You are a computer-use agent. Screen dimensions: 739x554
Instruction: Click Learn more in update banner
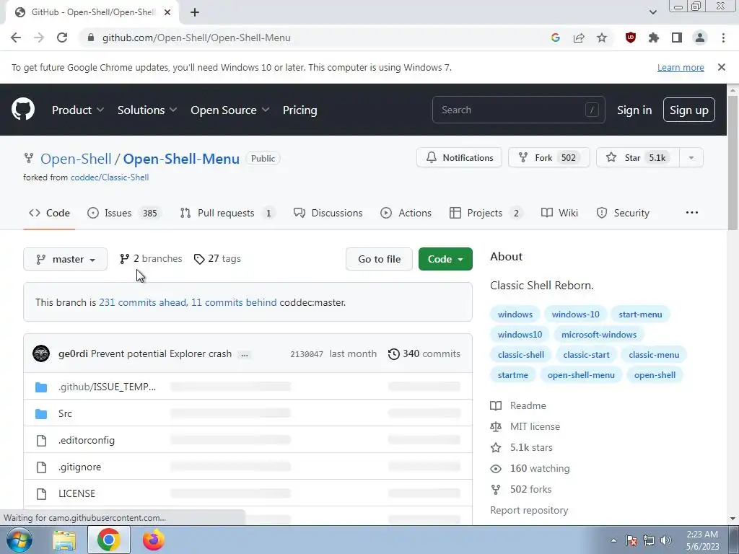click(681, 67)
